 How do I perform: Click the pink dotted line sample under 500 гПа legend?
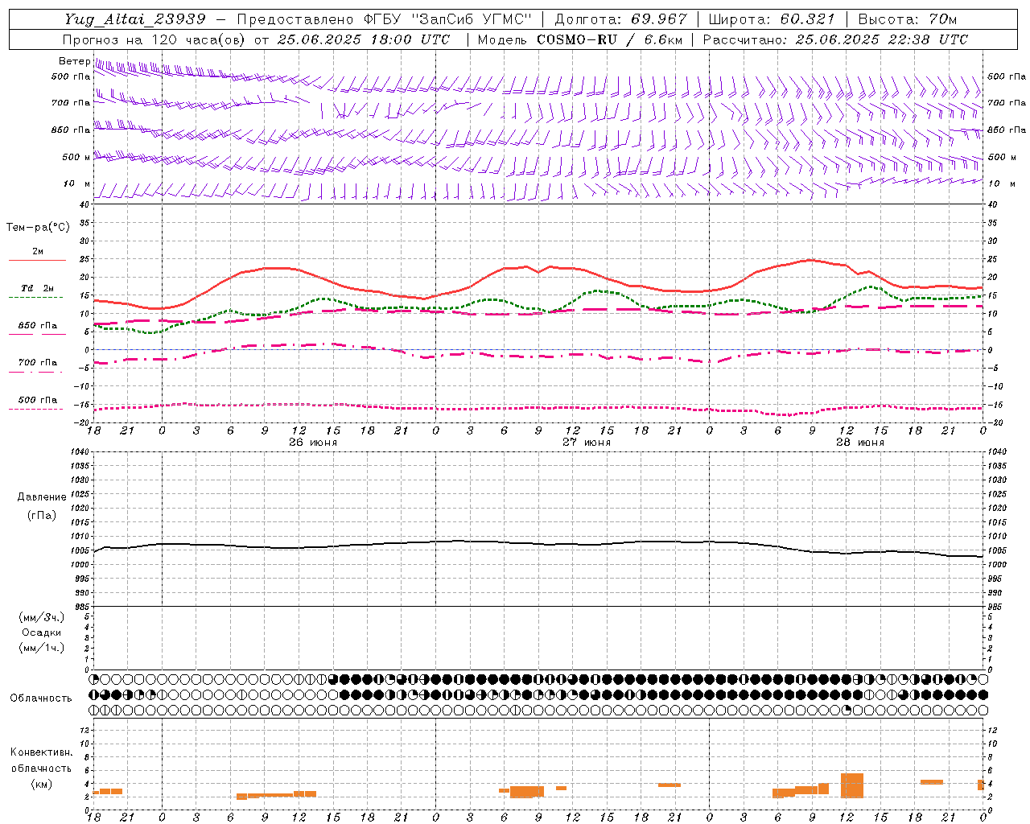click(35, 410)
